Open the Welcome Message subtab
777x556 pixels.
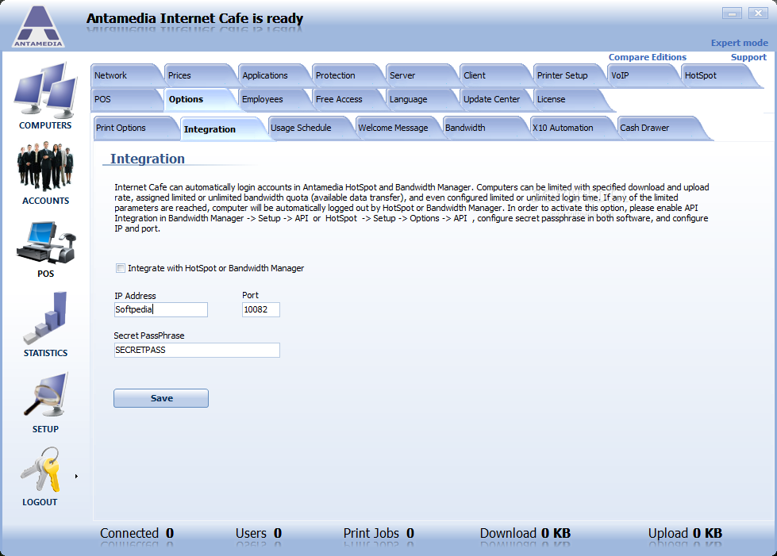click(x=398, y=128)
